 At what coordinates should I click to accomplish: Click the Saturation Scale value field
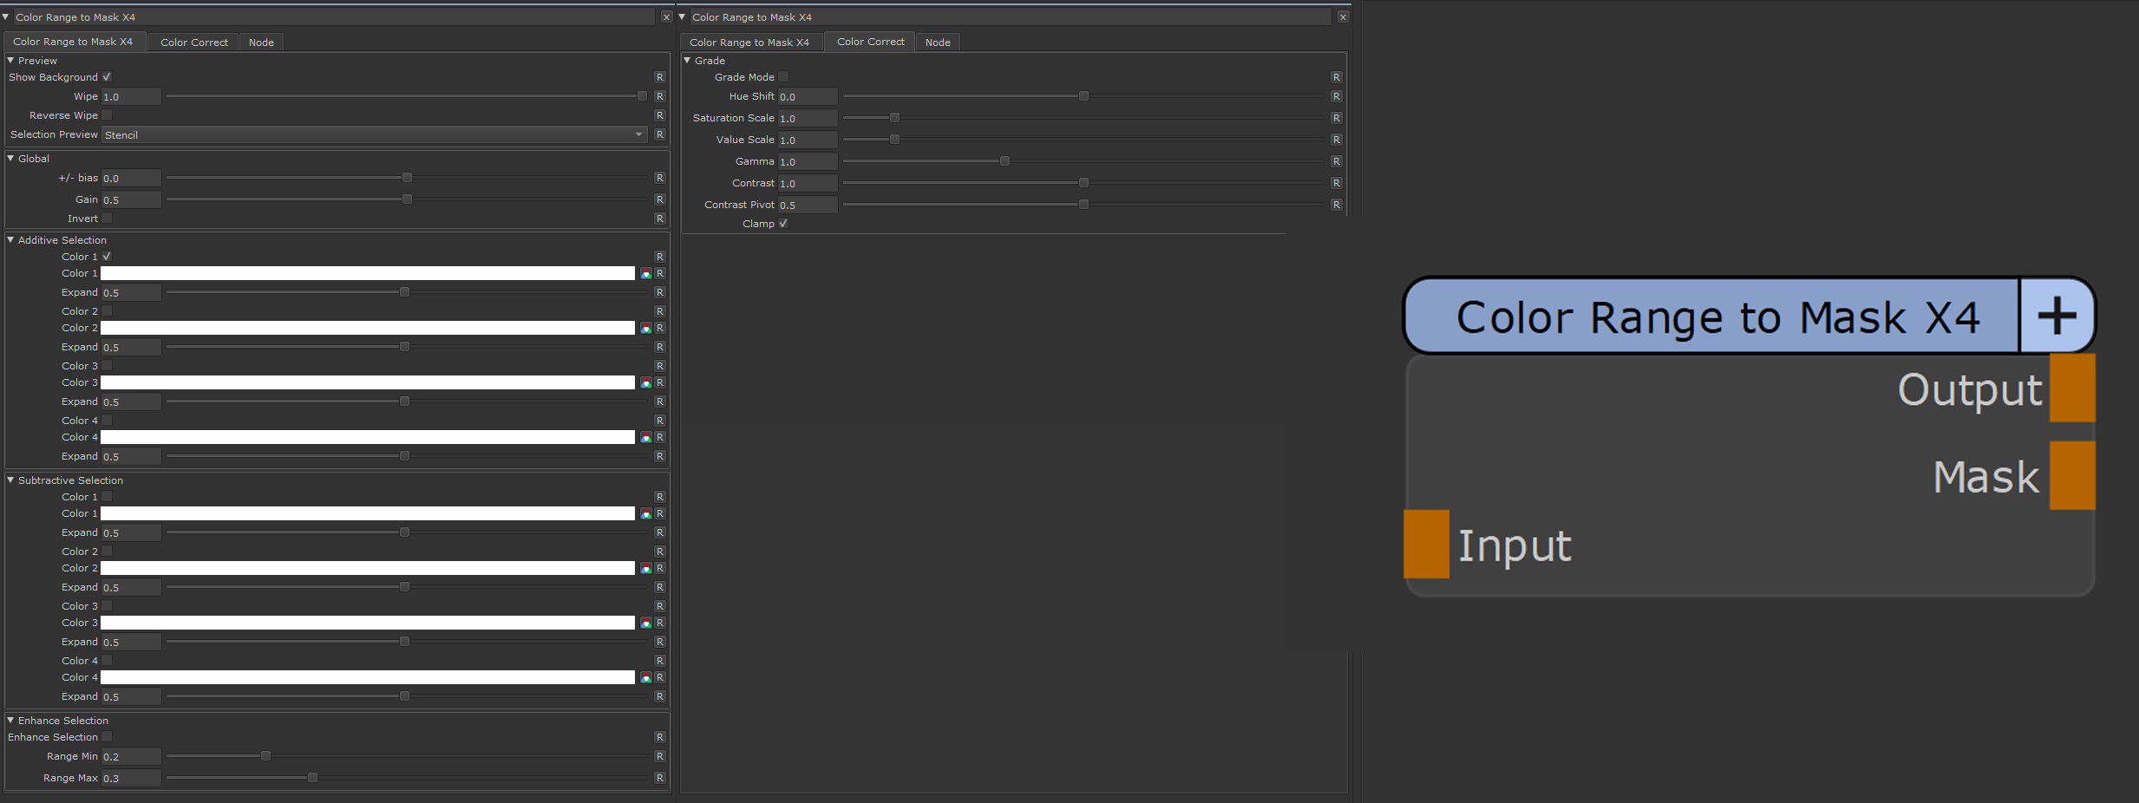(x=807, y=118)
